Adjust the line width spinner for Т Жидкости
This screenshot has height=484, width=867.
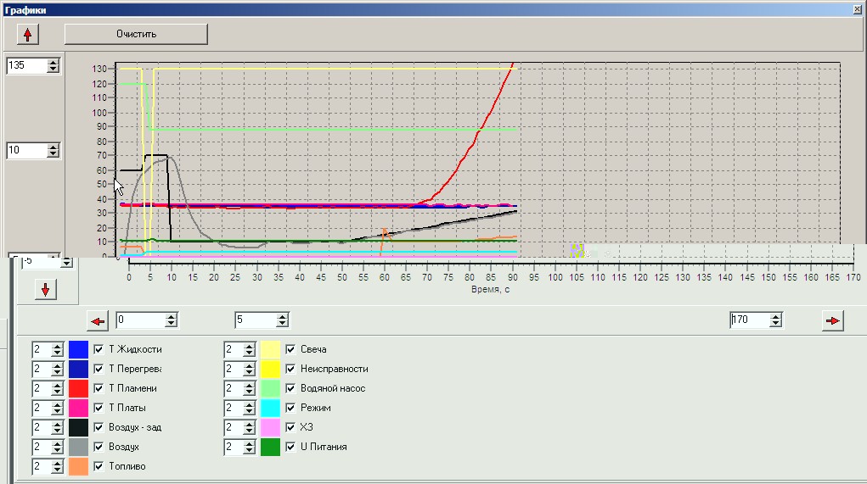[57, 349]
